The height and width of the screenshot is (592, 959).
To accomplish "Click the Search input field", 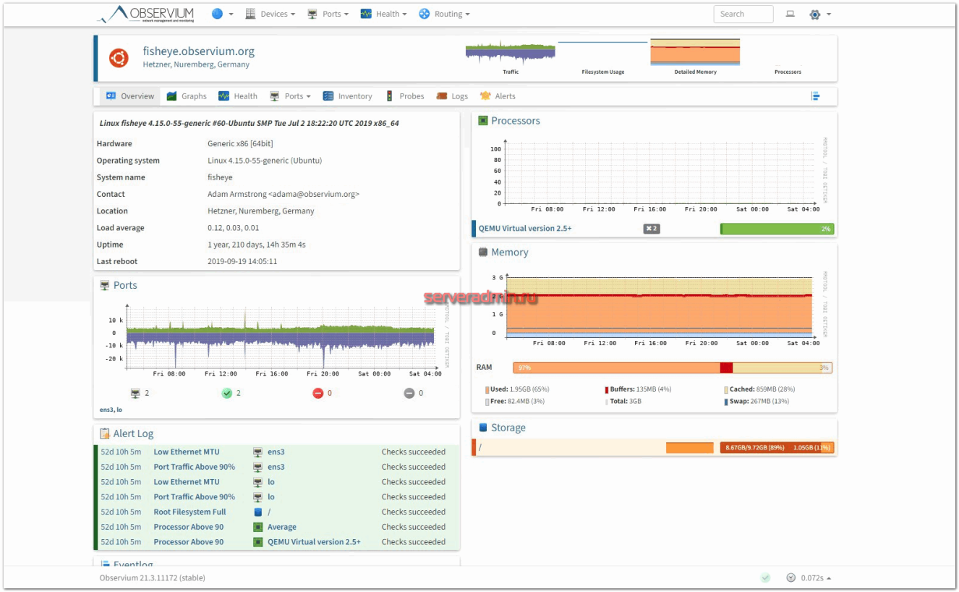I will 743,14.
